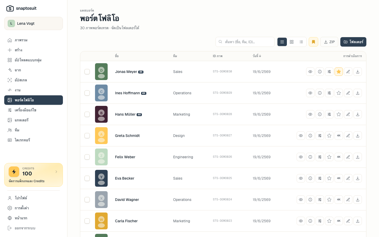This screenshot has height=237, width=379.
Task: Download Jonas Meyer's portrait
Action: click(x=358, y=72)
